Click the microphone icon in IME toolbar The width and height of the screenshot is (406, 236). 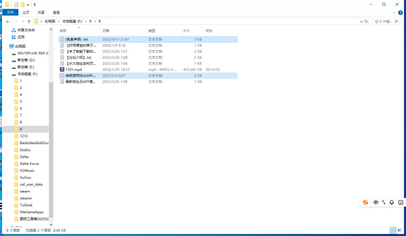[391, 203]
